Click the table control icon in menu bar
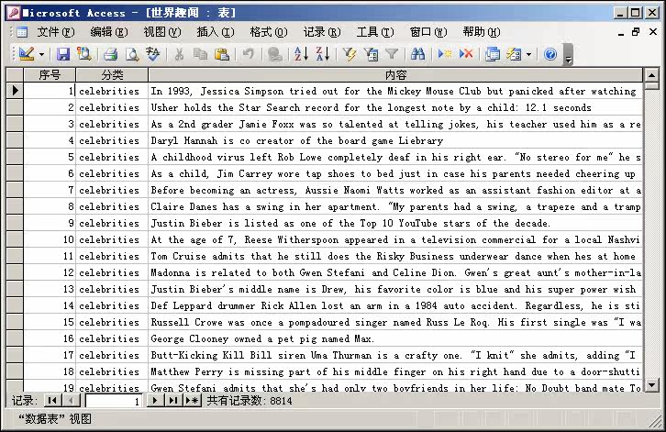 pyautogui.click(x=22, y=32)
